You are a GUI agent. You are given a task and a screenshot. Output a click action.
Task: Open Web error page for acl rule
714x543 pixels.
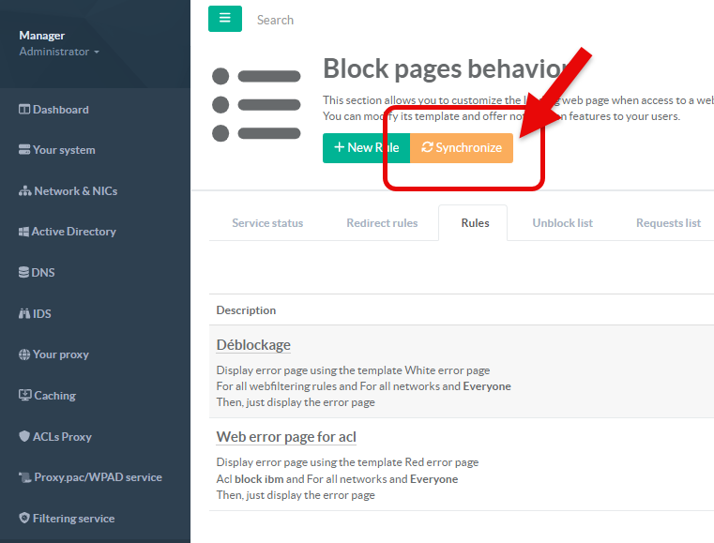click(x=286, y=437)
